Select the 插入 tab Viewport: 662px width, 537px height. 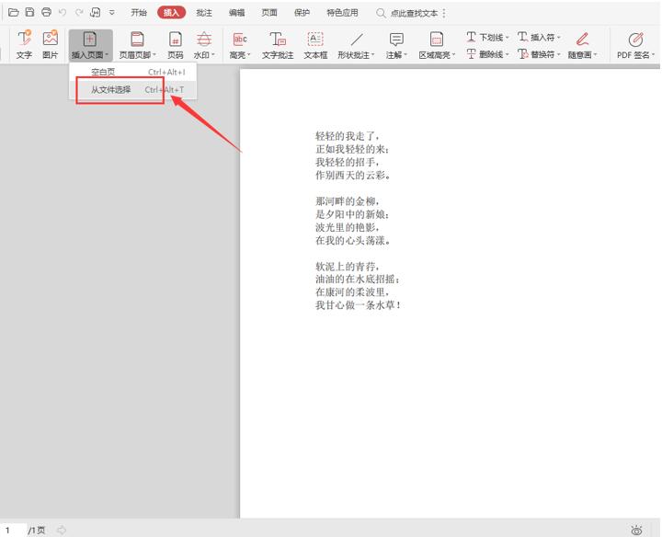pos(171,13)
